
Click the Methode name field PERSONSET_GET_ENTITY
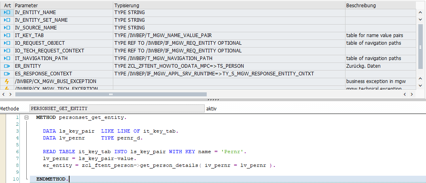117,108
